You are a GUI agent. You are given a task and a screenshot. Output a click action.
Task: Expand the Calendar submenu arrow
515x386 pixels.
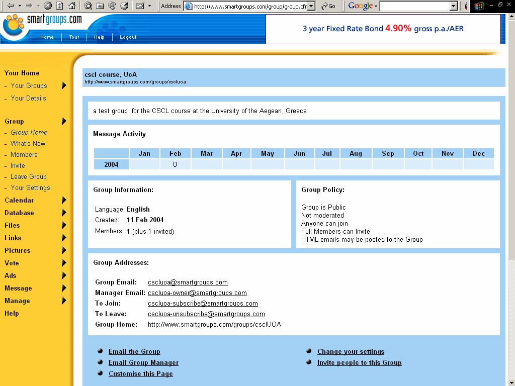[64, 200]
